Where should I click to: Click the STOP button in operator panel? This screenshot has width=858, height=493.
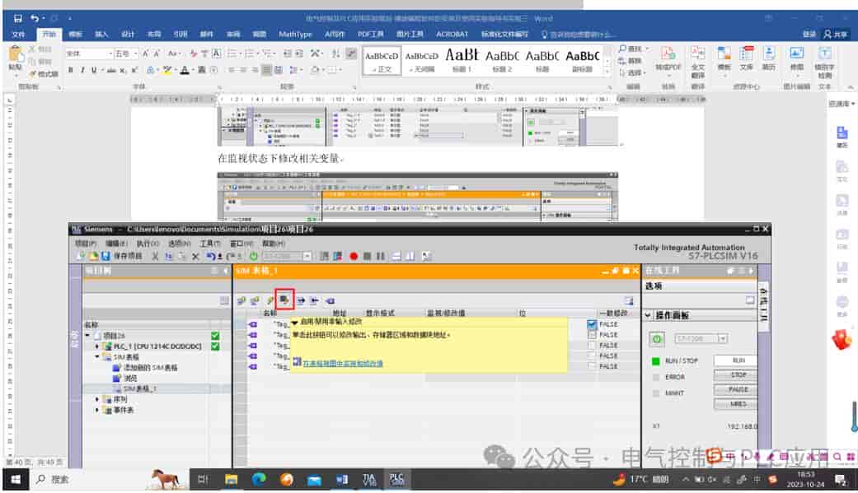click(x=738, y=375)
